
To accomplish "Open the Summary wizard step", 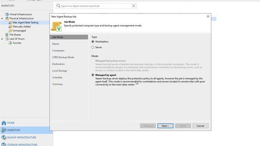I will click(58, 84).
